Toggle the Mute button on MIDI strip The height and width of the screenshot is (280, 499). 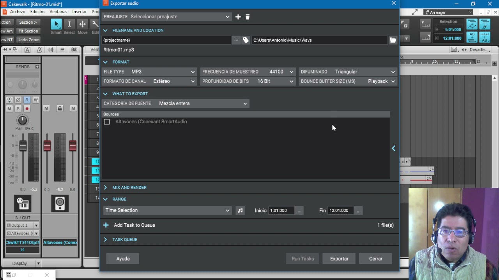point(9,108)
